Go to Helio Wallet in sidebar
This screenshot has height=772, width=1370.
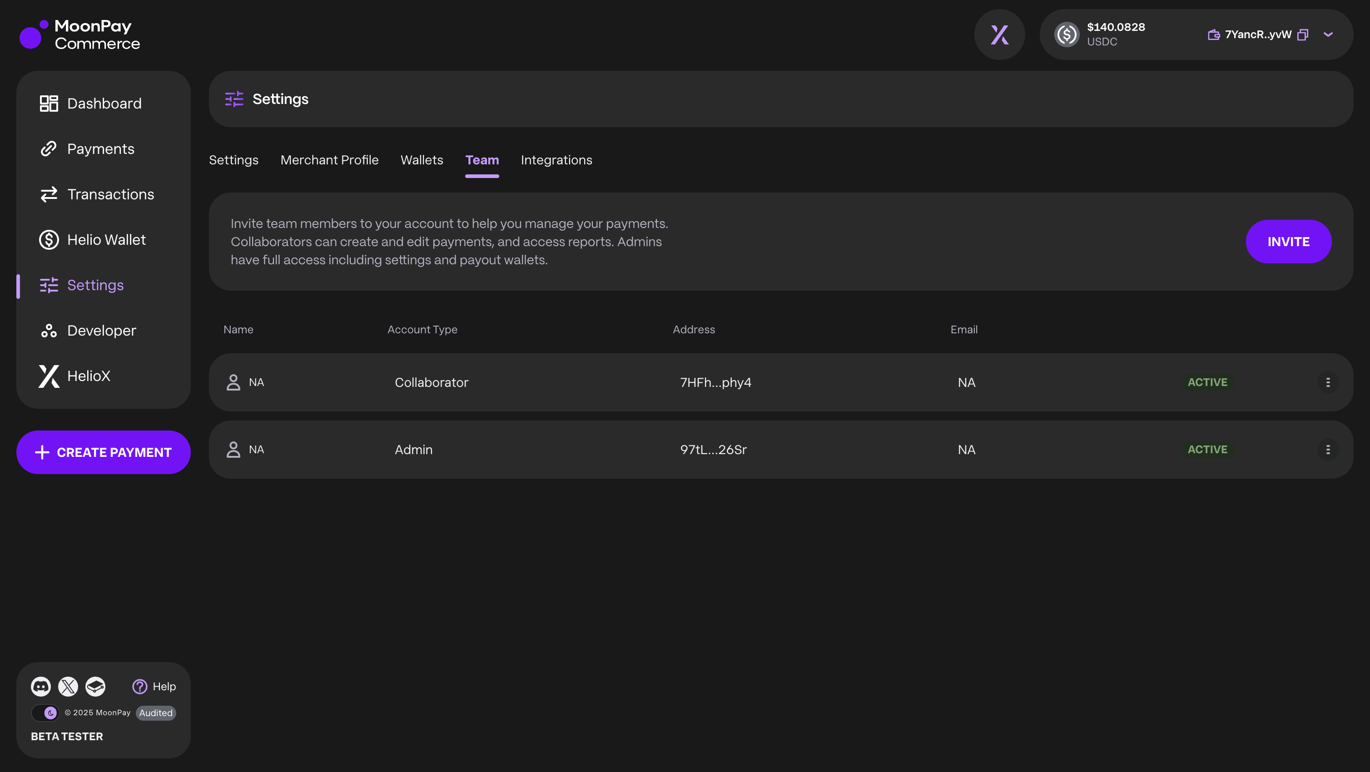click(x=106, y=240)
